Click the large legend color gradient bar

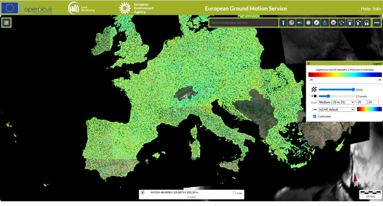coord(344,75)
